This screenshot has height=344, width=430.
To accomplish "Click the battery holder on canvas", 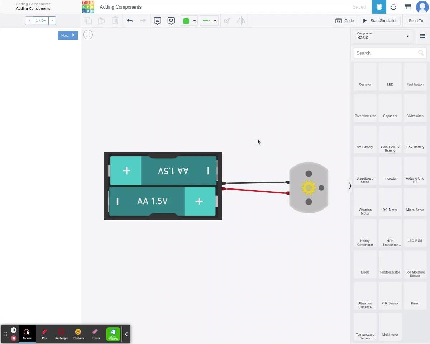I will pos(163,186).
